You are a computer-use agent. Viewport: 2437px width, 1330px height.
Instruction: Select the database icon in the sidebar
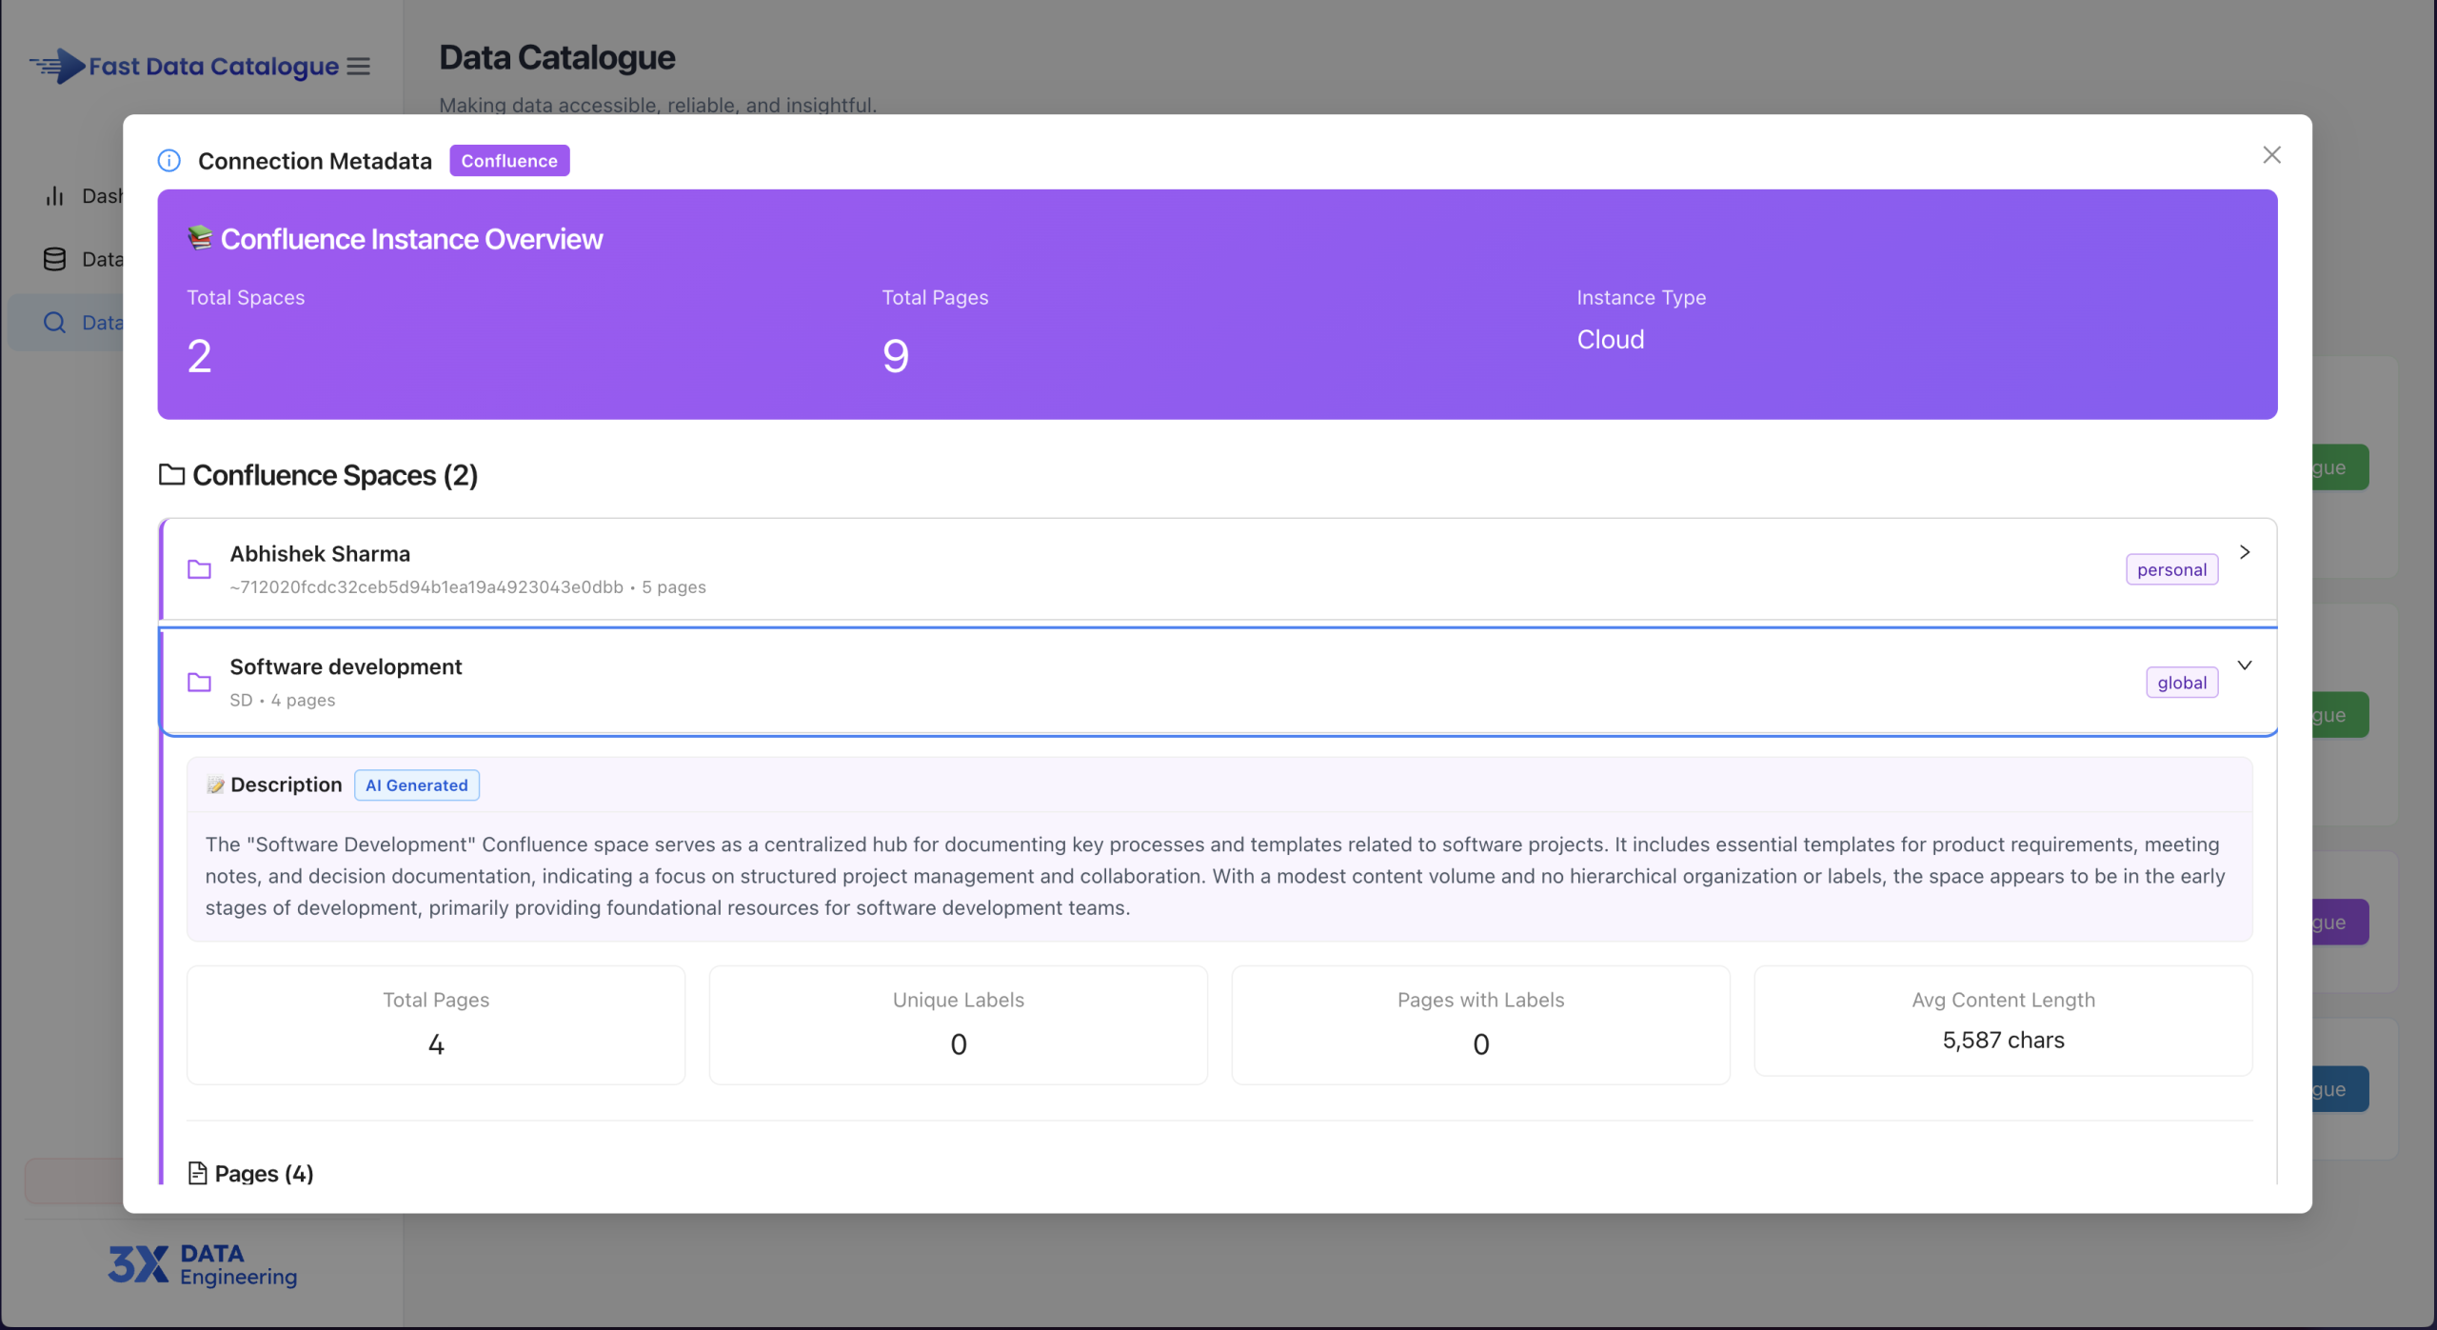pyautogui.click(x=54, y=258)
